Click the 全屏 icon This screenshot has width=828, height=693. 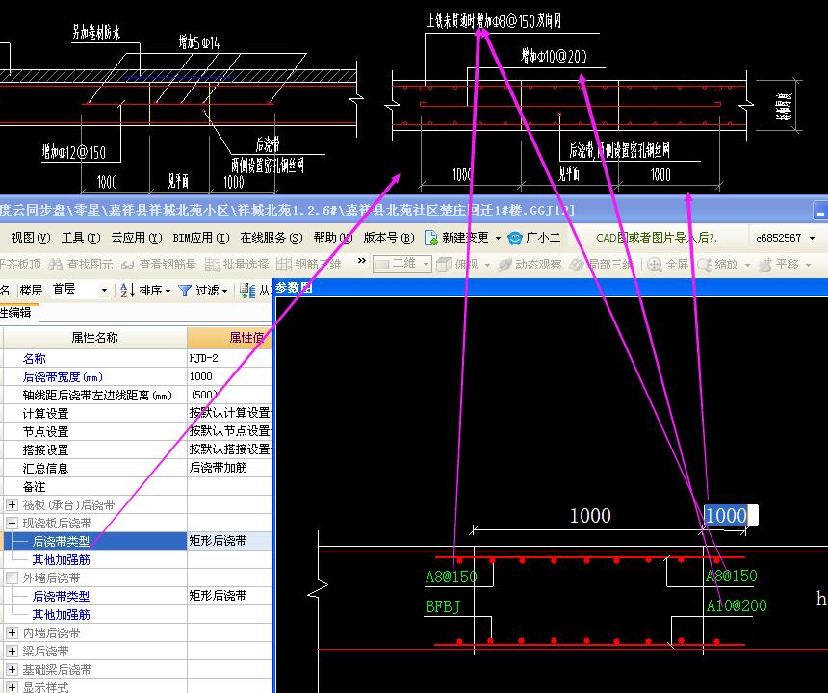click(x=655, y=264)
